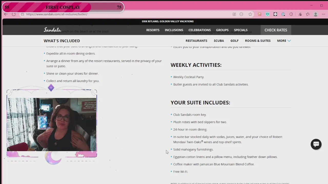The image size is (328, 184).
Task: Click 'Free Wi-Fi.' item
Action: click(x=180, y=172)
